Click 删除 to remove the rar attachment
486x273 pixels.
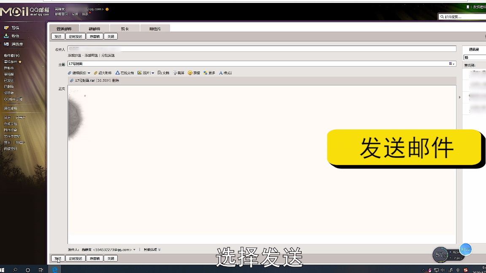[116, 80]
